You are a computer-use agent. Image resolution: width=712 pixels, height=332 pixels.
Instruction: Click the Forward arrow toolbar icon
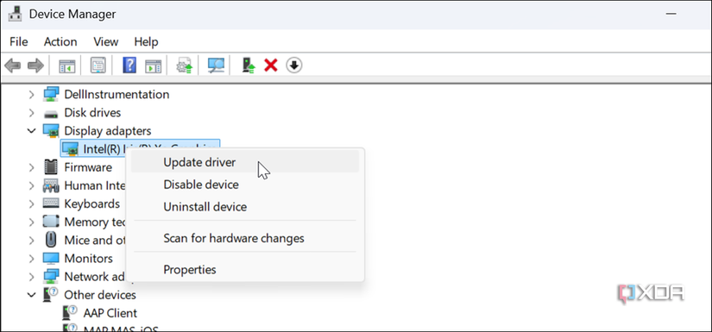(x=35, y=66)
